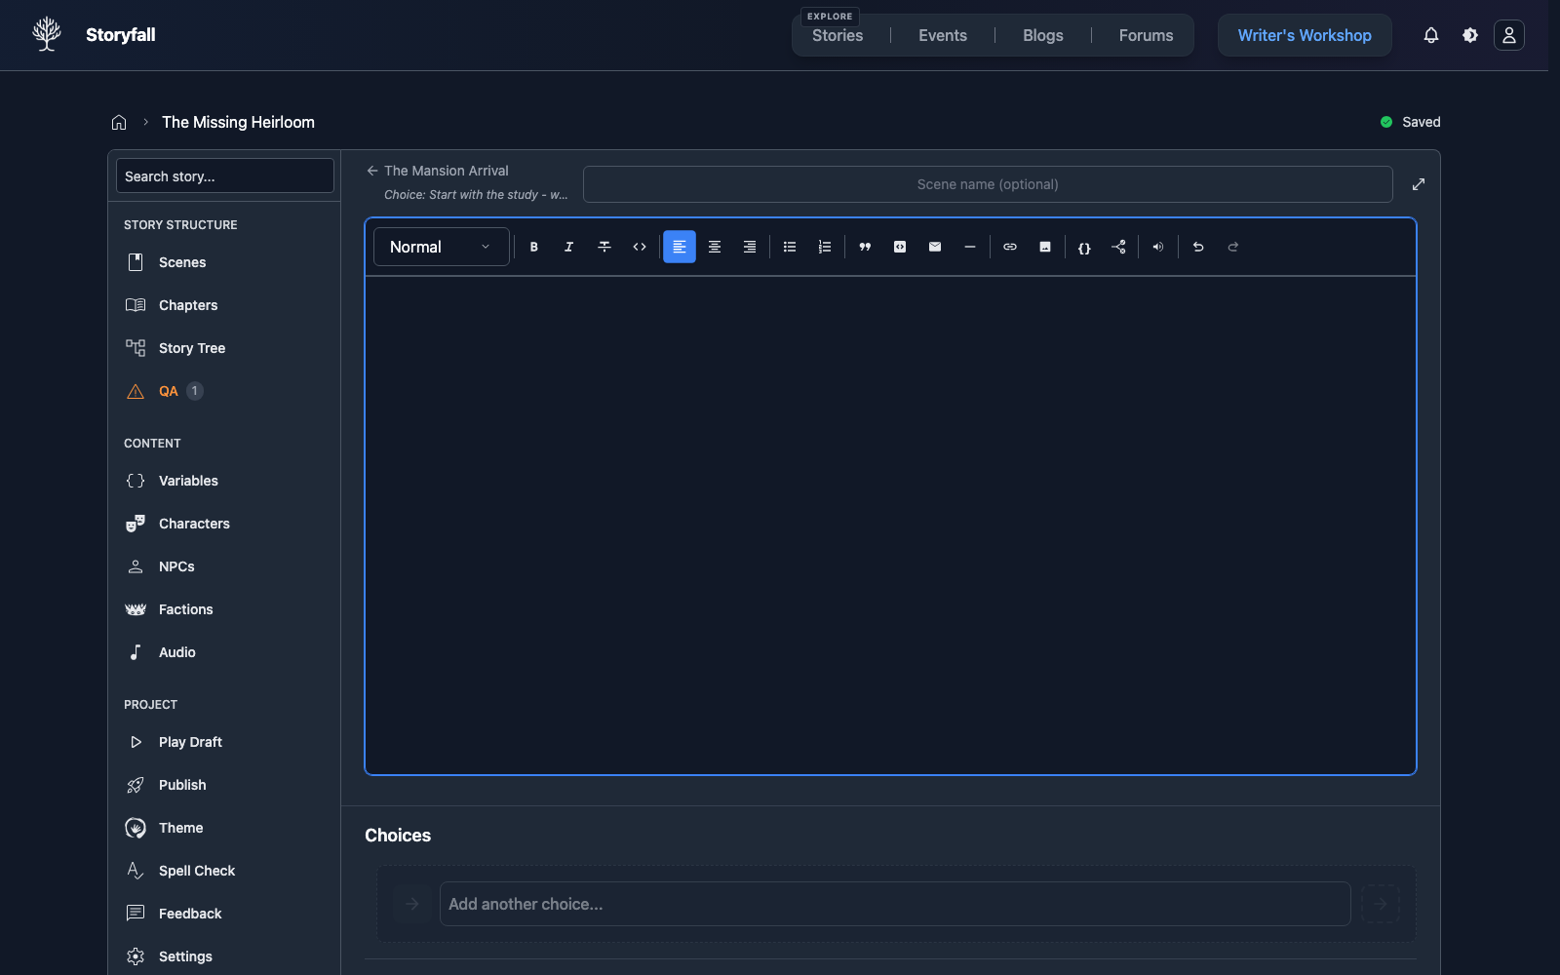Insert a code block

(899, 247)
